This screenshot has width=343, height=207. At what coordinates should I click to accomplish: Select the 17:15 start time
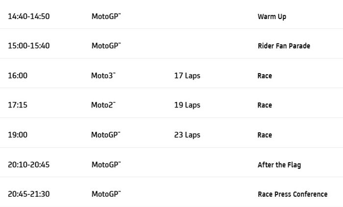[x=17, y=105]
